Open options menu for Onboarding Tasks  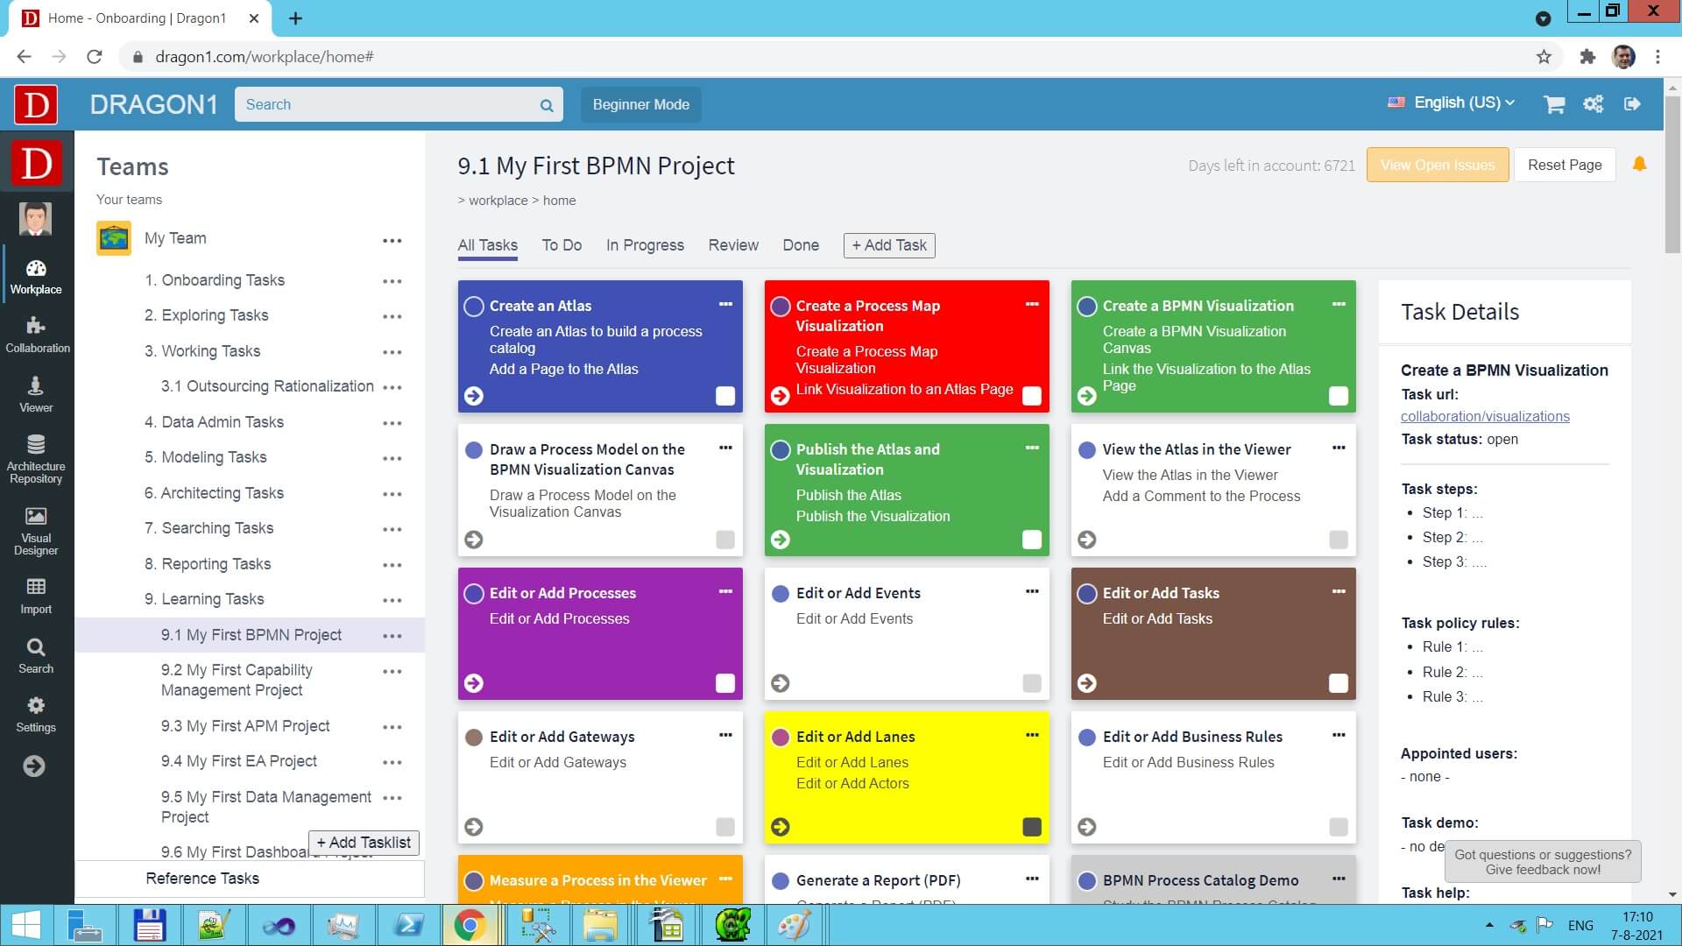click(x=392, y=281)
